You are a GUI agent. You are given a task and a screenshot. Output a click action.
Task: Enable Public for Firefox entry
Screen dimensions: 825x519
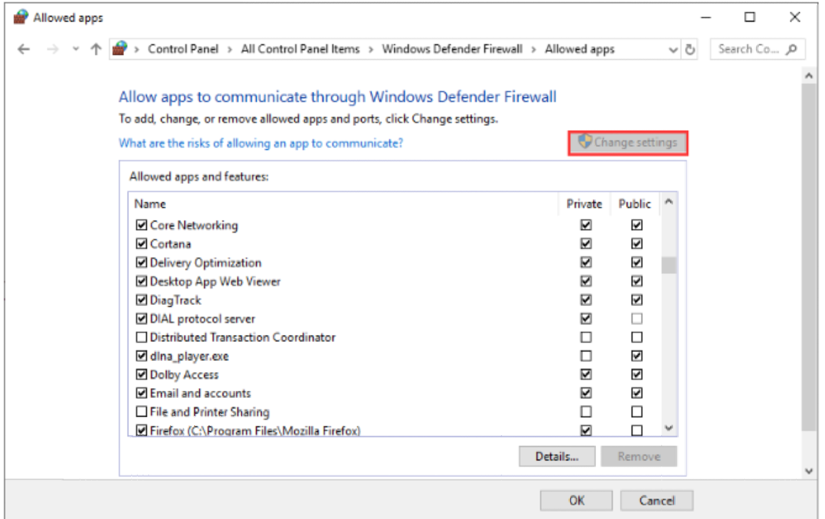click(637, 430)
